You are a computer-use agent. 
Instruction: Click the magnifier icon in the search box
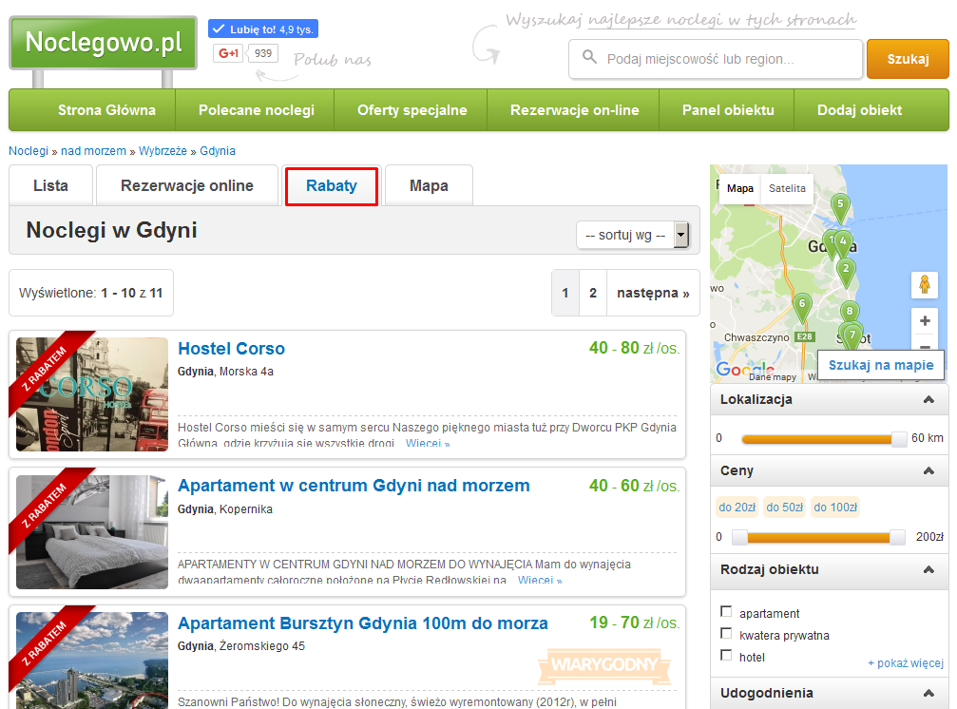[589, 57]
